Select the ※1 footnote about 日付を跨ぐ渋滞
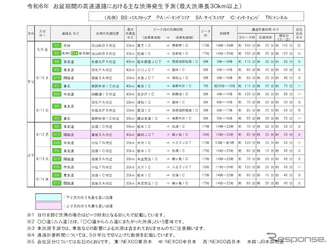This screenshot has height=249, width=332. (96, 215)
